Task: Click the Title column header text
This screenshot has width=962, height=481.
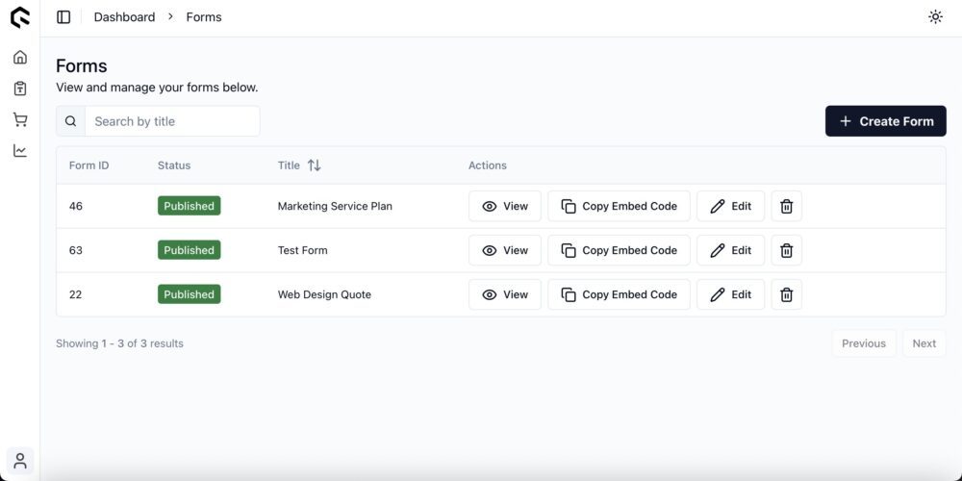Action: pos(289,165)
